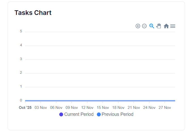
Task: Zoom out using the minus icon
Action: click(144, 26)
